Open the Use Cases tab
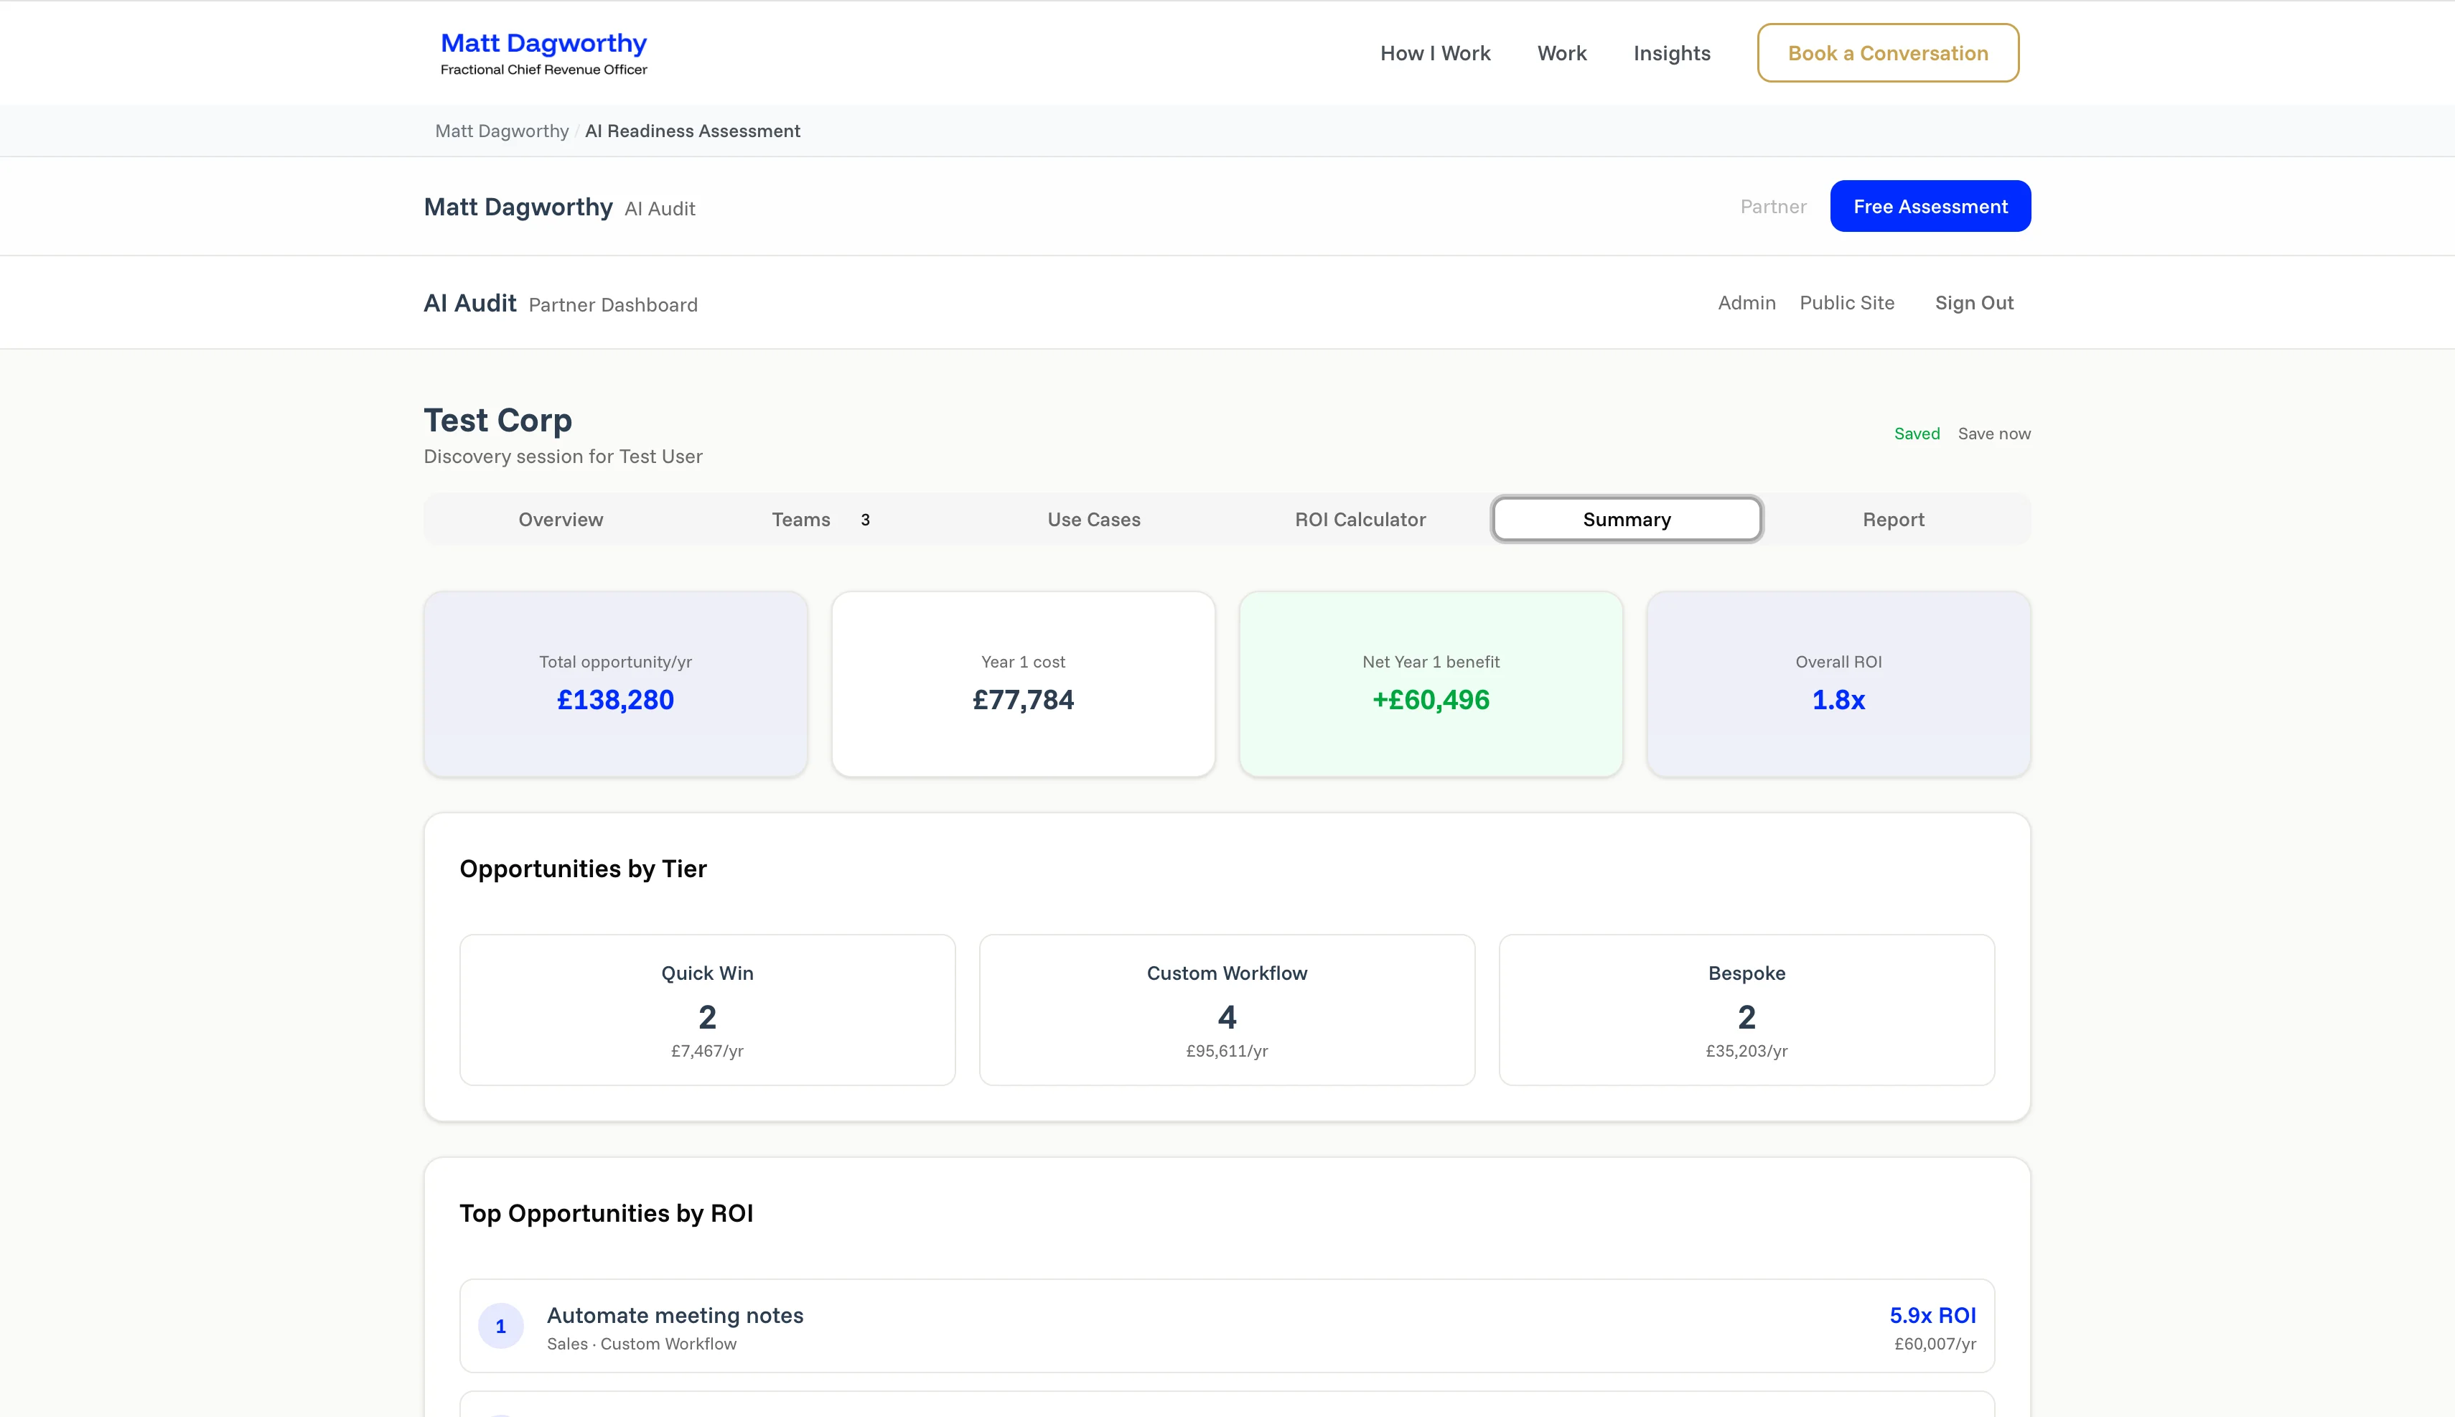The image size is (2455, 1417). pyautogui.click(x=1093, y=520)
